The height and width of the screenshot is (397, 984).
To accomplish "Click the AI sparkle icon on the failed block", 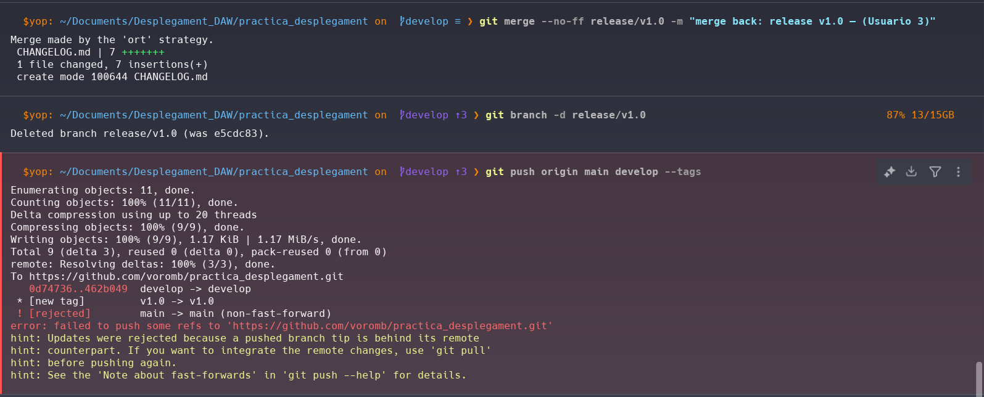I will (889, 172).
